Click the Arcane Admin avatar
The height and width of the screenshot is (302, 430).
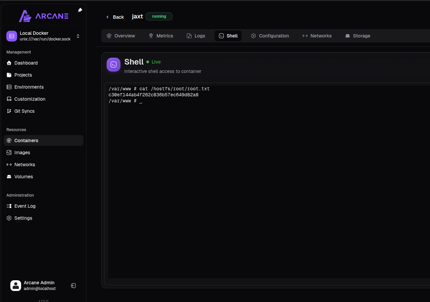[x=16, y=286]
